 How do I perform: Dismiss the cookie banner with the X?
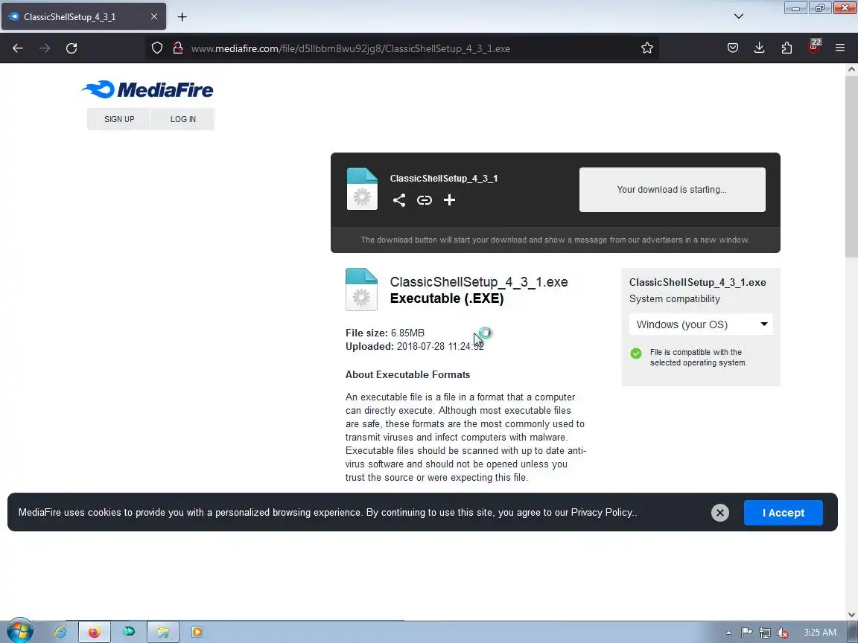(x=720, y=512)
